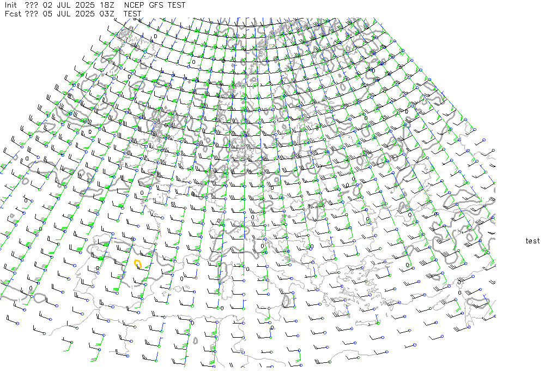Select the forecast time "05 JUL 2025 03Z"
This screenshot has width=545, height=371.
[78, 14]
